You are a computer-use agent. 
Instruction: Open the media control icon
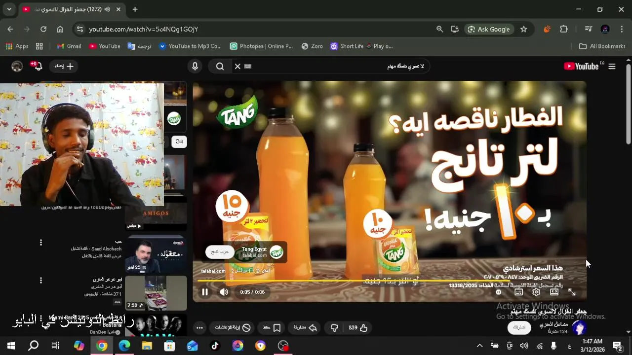tap(588, 29)
